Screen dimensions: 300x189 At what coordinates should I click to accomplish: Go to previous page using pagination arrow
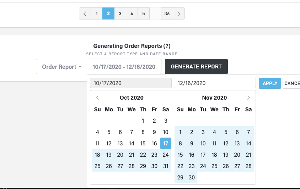[85, 14]
